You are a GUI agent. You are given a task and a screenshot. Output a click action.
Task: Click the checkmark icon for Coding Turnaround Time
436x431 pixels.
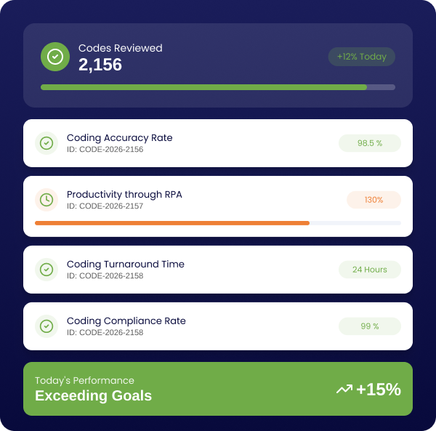(x=47, y=270)
